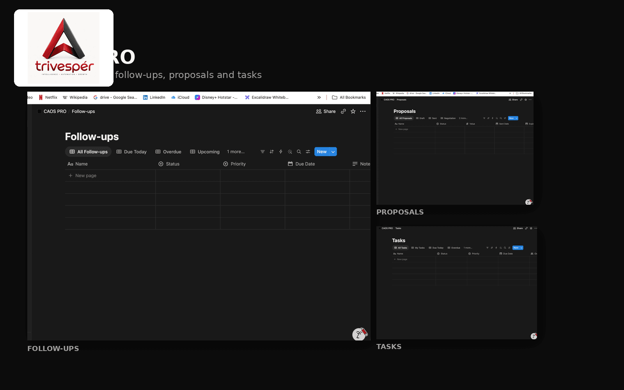This screenshot has height=390, width=624.
Task: Open the dropdown arrow beside New in Follow-ups
Action: point(333,152)
